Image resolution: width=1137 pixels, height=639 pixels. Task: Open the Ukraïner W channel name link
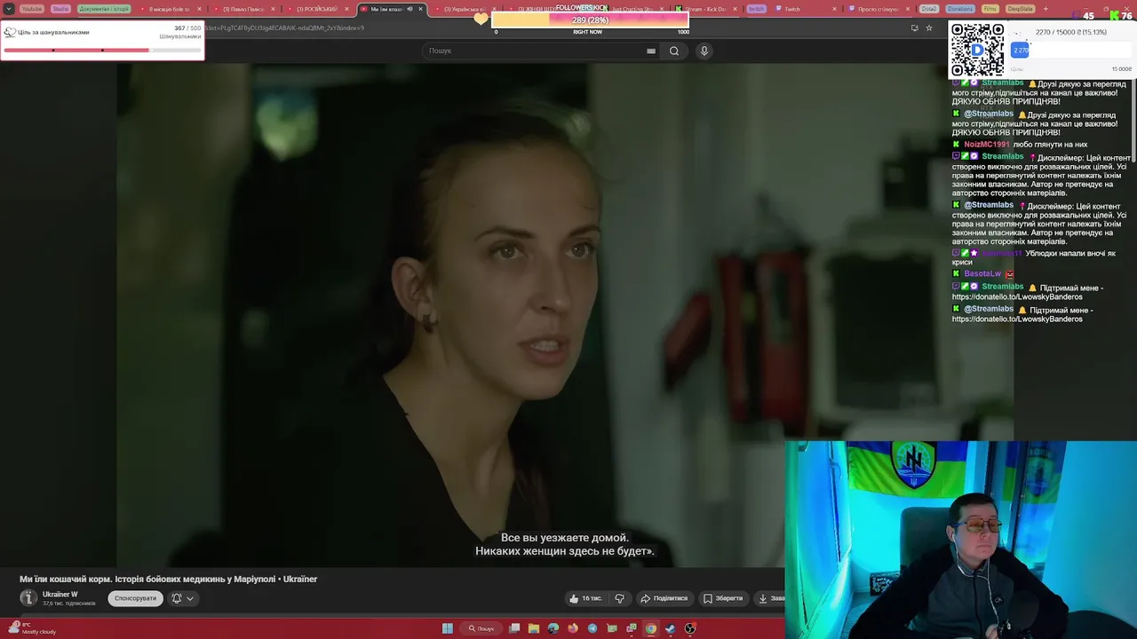60,594
